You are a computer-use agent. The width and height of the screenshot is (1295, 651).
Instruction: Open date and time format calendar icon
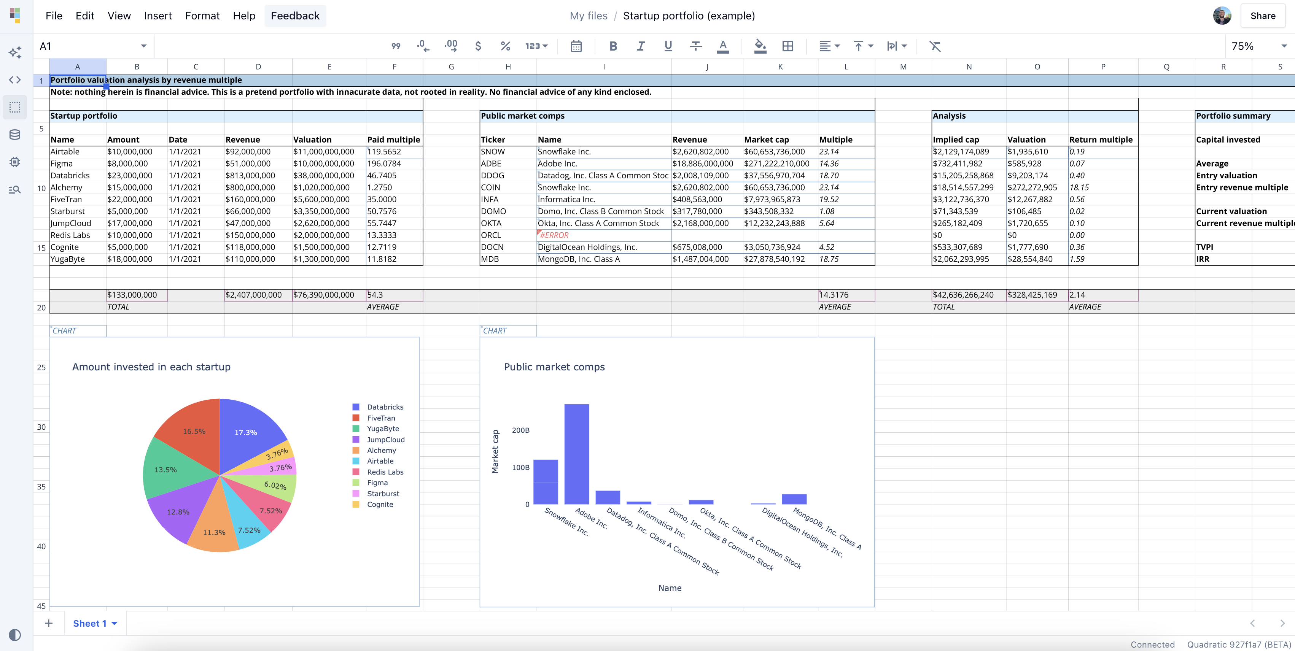[x=576, y=46]
